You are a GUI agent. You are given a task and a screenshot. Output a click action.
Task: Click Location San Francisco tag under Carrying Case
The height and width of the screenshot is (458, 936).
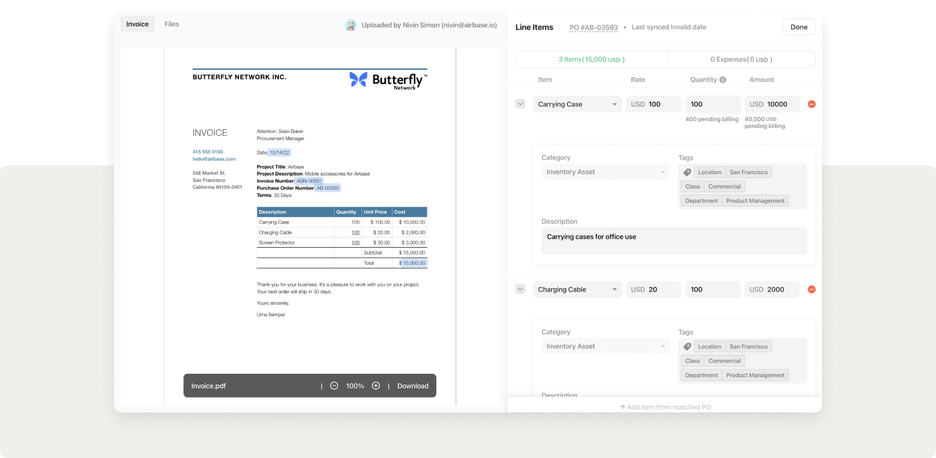732,172
